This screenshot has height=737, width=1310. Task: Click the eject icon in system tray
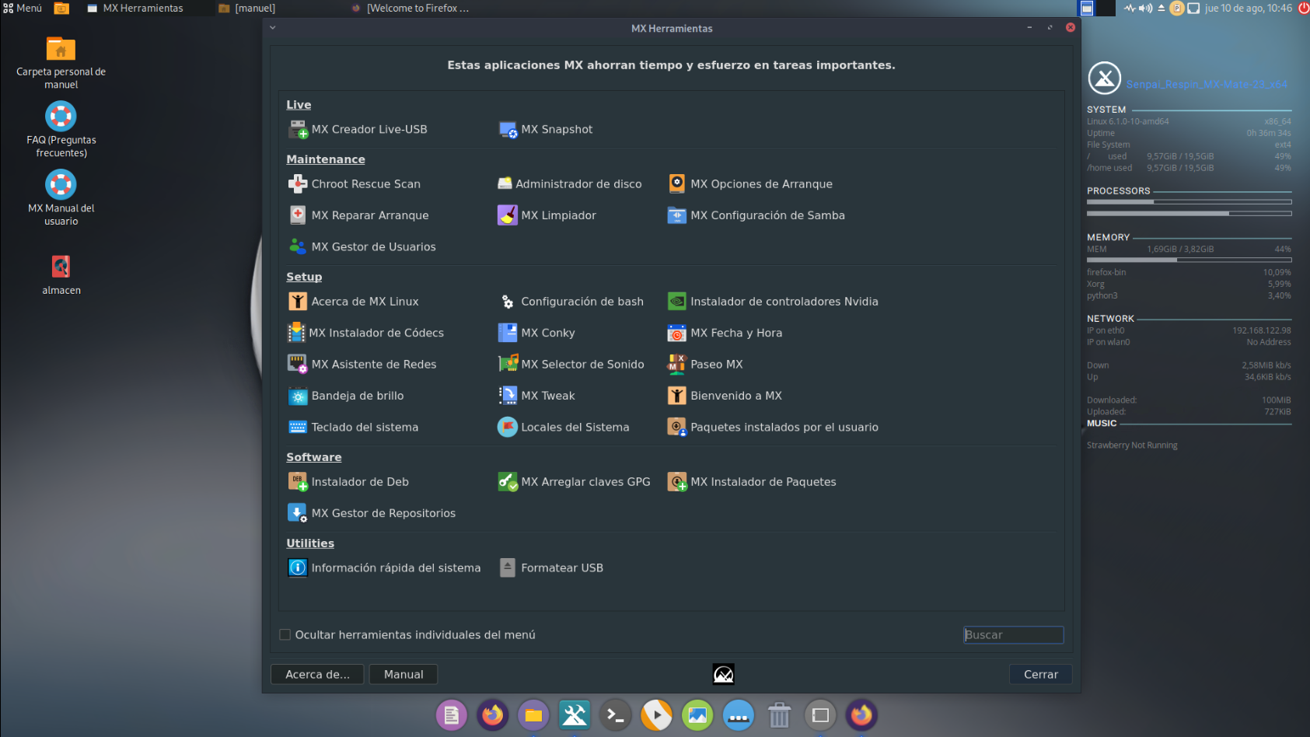[1162, 9]
